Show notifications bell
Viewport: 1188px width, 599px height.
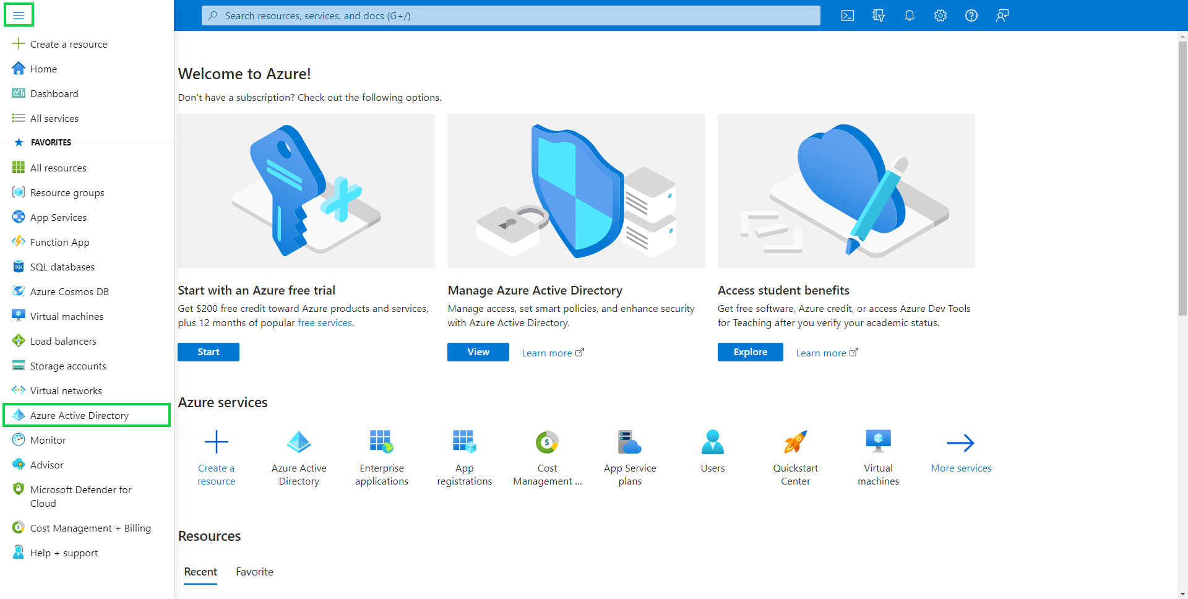click(910, 15)
